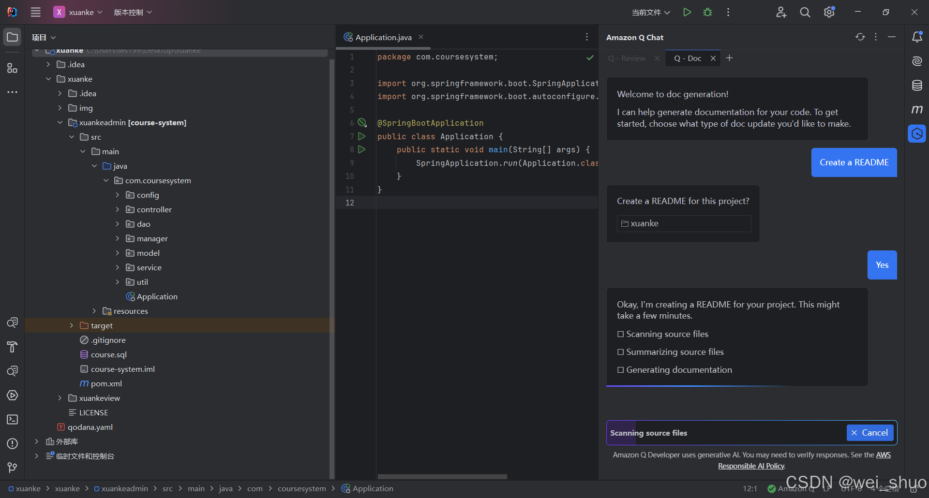Open more run actions menu
The height and width of the screenshot is (498, 929).
coord(728,12)
